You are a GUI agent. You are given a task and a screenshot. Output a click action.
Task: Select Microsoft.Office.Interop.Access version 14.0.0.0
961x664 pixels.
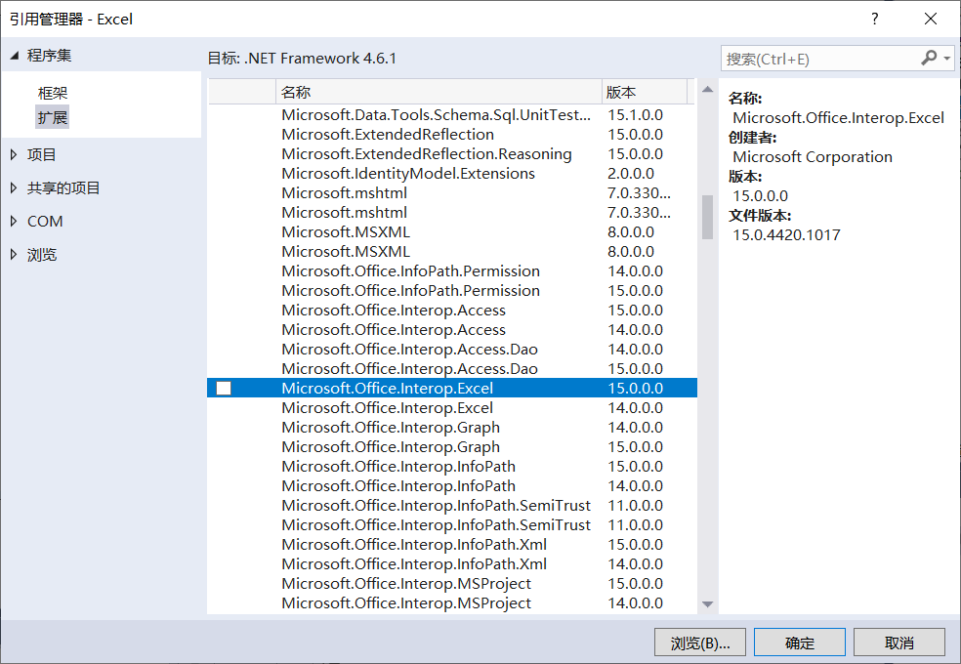452,329
